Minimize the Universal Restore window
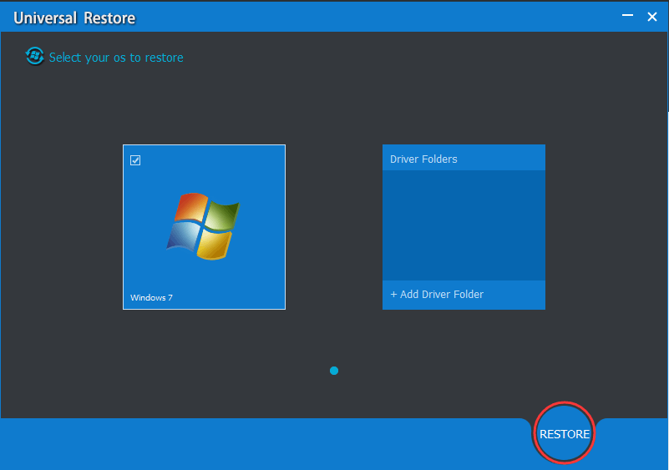 pos(627,16)
